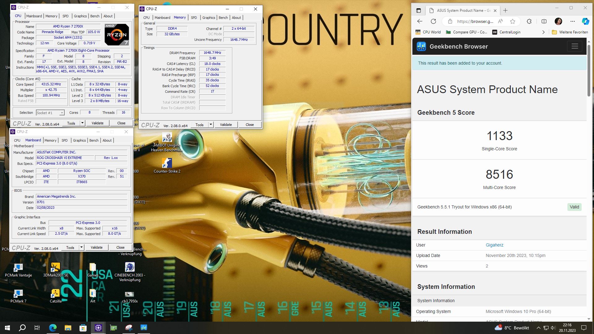Open the Edge extensions puzzle icon
The image size is (594, 334).
point(529,21)
